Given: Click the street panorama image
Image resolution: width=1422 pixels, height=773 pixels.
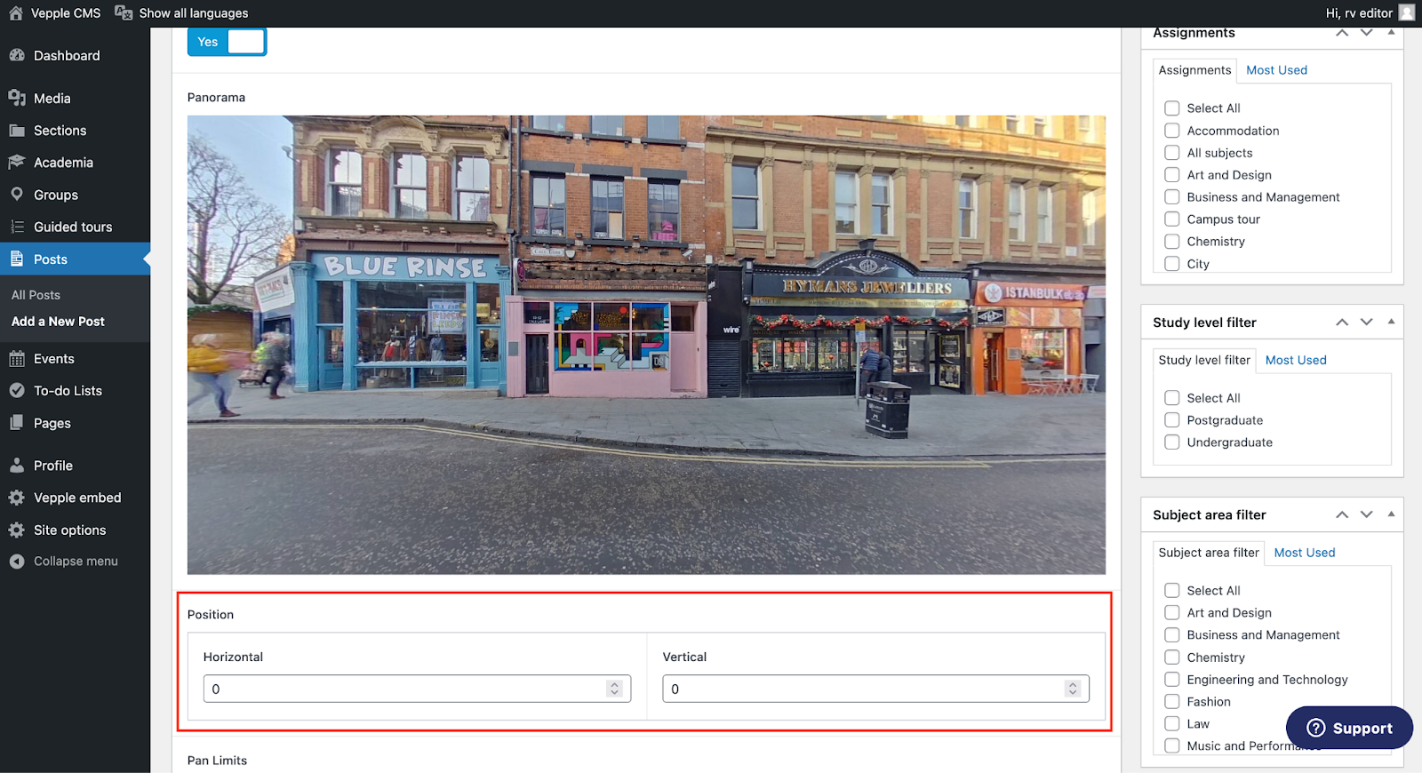Looking at the screenshot, I should [x=646, y=345].
